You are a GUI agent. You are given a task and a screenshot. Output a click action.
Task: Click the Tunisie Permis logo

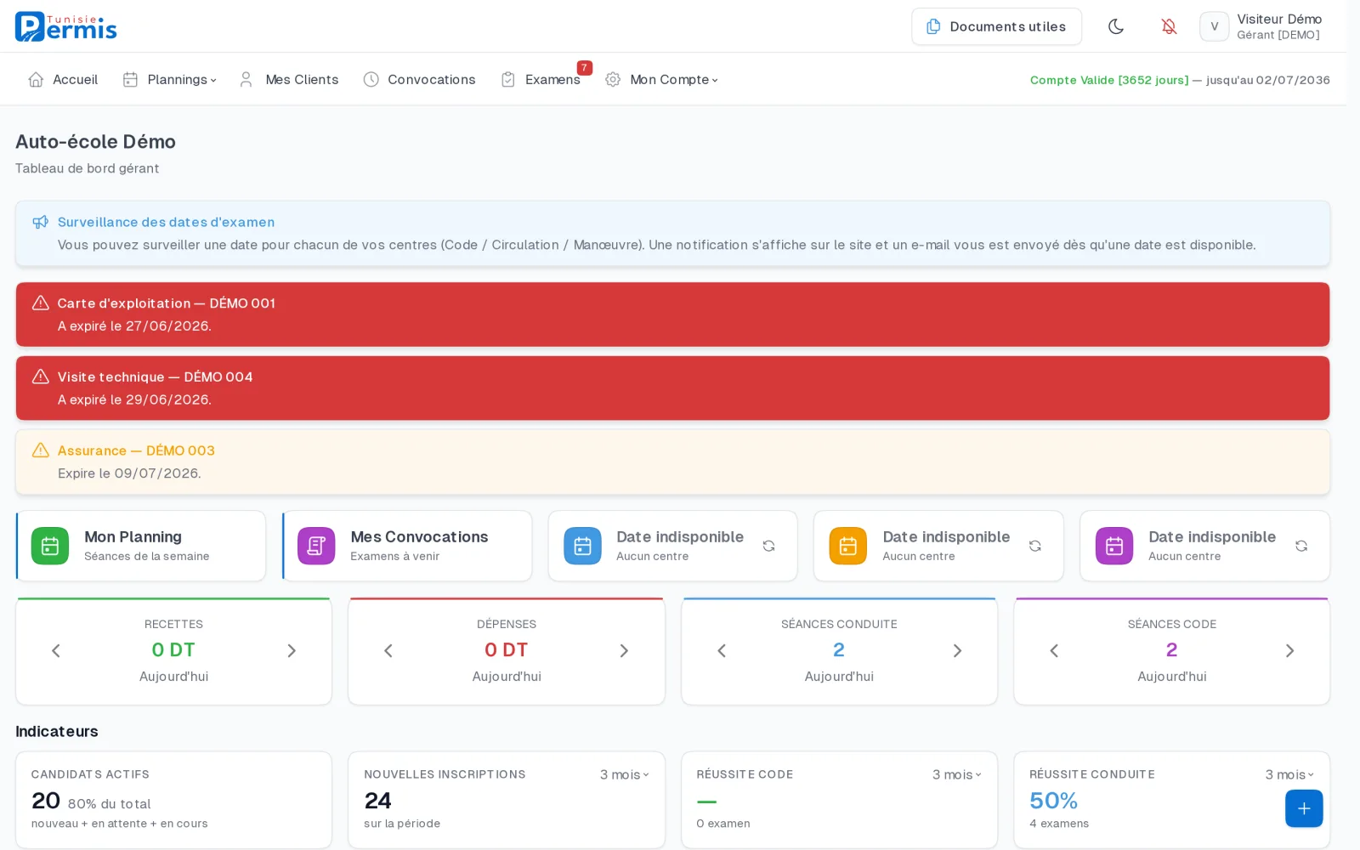pyautogui.click(x=65, y=26)
